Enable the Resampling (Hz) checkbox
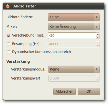 coord(9,44)
